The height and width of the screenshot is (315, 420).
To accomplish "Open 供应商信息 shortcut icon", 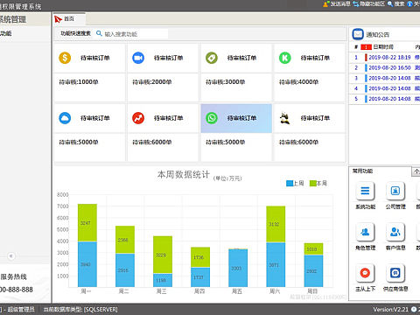I will 395,273.
